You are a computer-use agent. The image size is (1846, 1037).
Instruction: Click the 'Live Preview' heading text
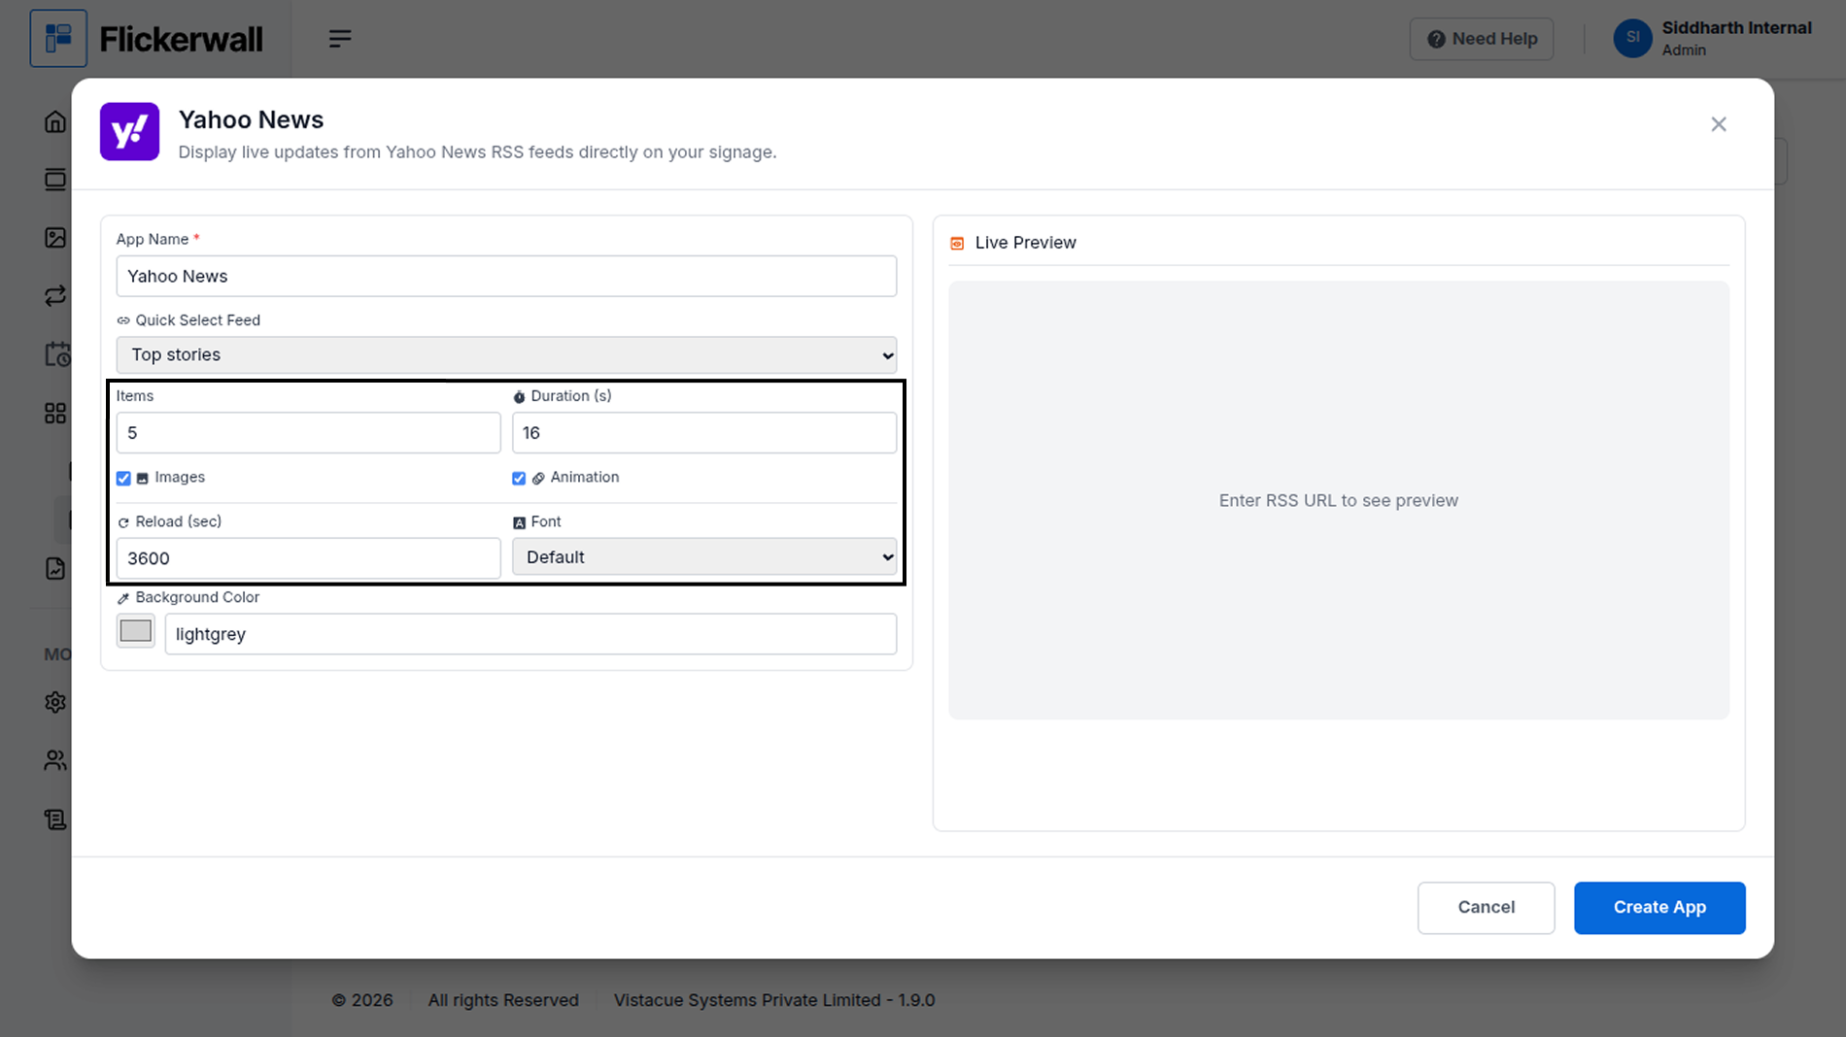tap(1025, 243)
